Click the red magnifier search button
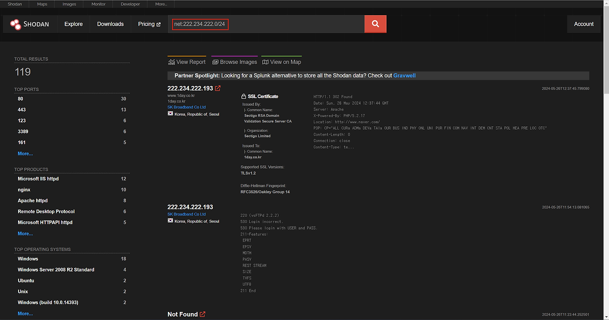The image size is (609, 320). click(375, 24)
